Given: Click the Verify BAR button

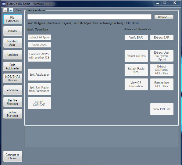Looking at the screenshot, I should pos(136,37).
